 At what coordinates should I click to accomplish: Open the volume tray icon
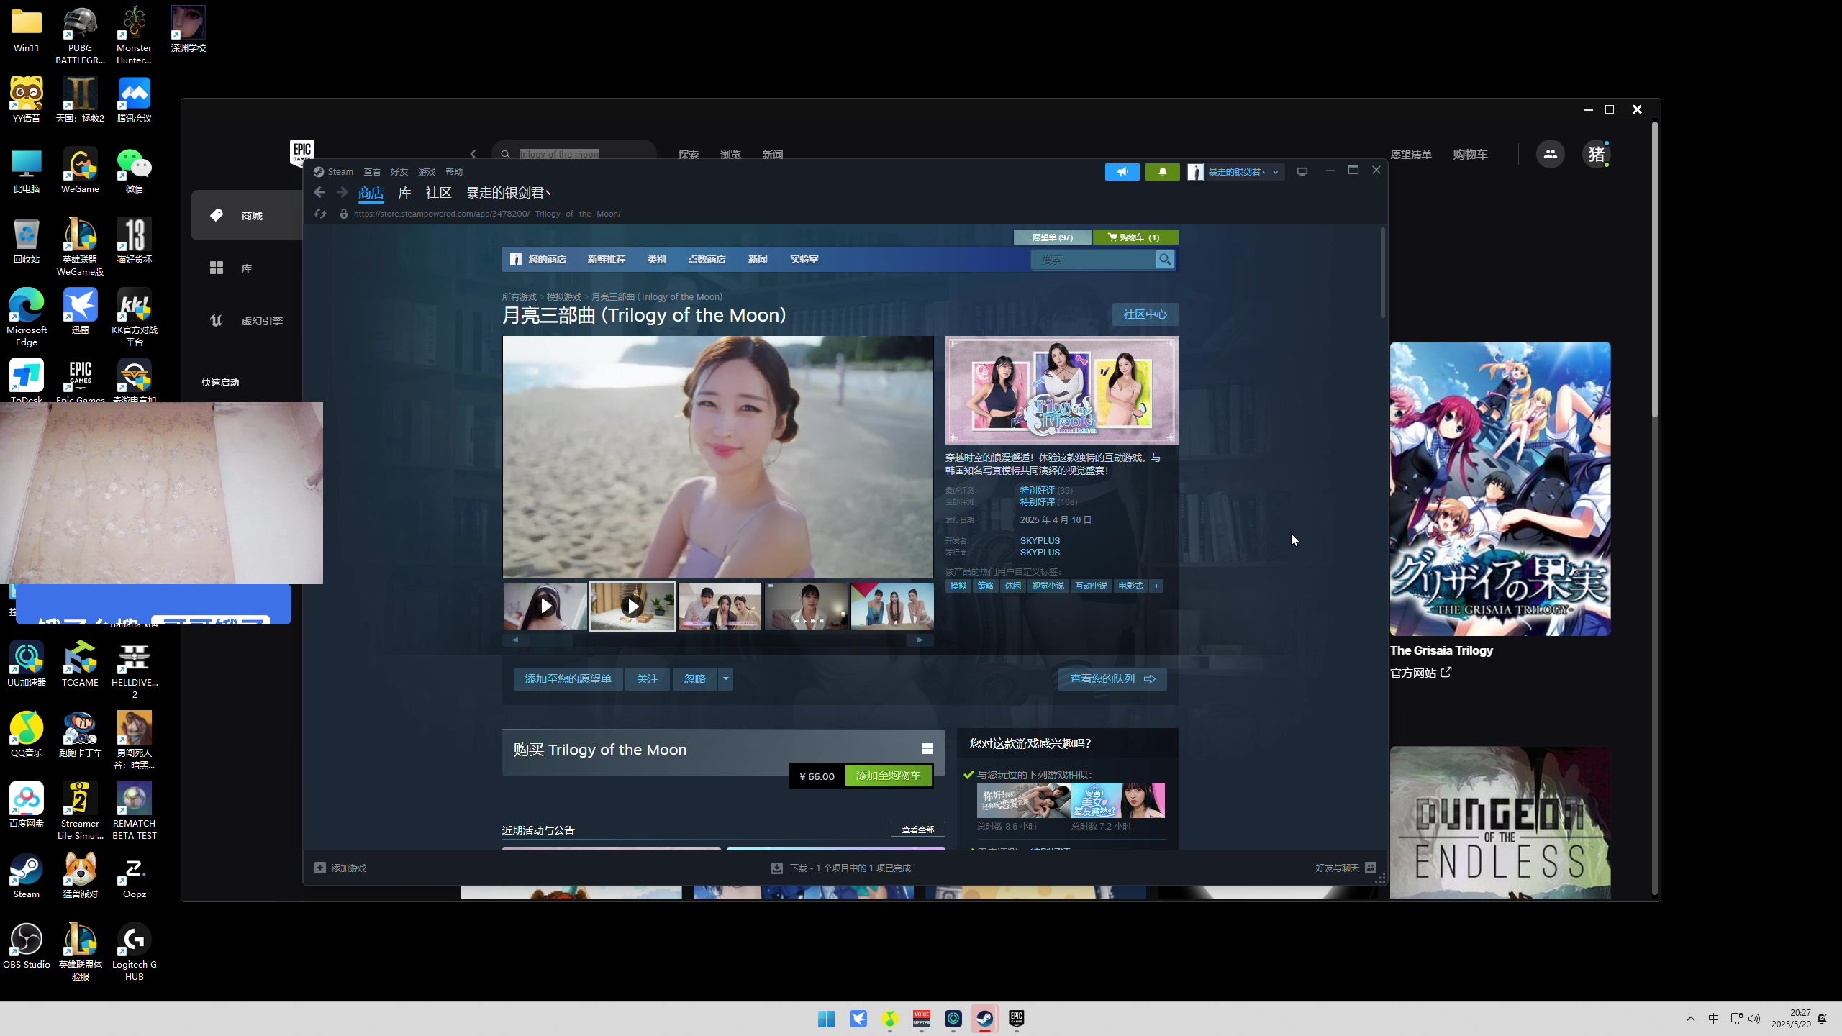1754,1019
